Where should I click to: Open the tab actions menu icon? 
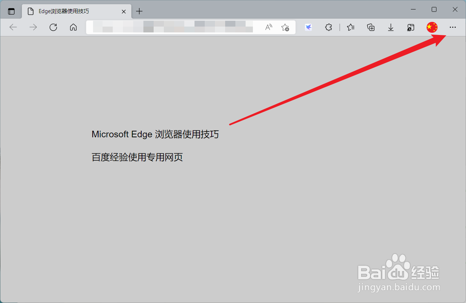pyautogui.click(x=11, y=11)
